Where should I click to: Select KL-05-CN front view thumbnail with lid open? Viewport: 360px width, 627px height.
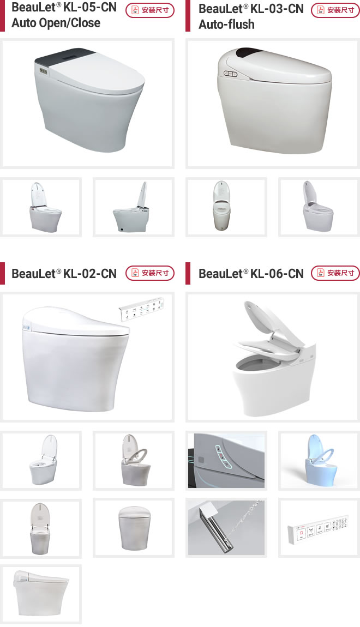click(41, 207)
